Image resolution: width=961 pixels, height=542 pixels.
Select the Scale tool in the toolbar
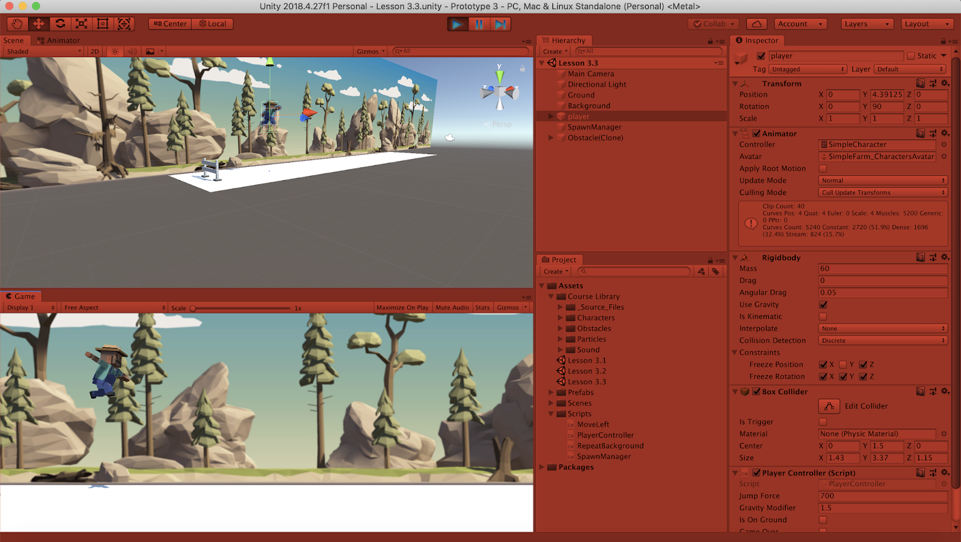point(81,24)
